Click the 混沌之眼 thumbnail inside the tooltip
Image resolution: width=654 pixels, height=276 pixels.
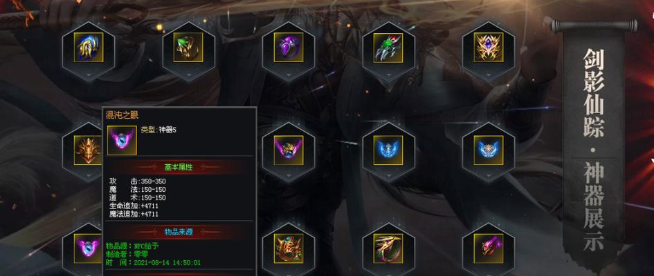point(122,141)
